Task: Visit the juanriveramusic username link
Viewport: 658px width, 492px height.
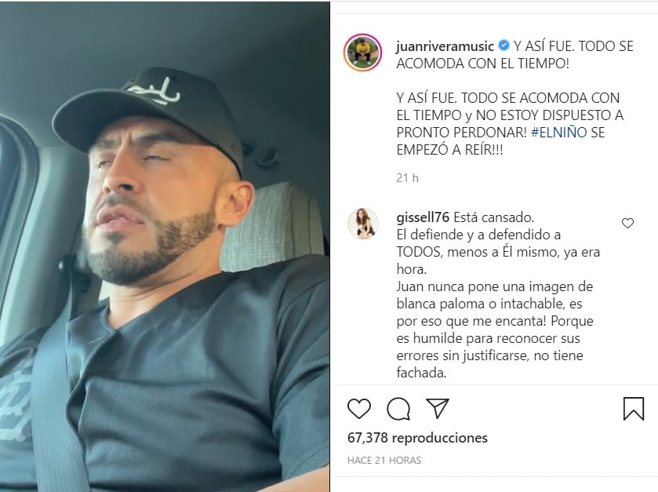Action: (x=445, y=46)
